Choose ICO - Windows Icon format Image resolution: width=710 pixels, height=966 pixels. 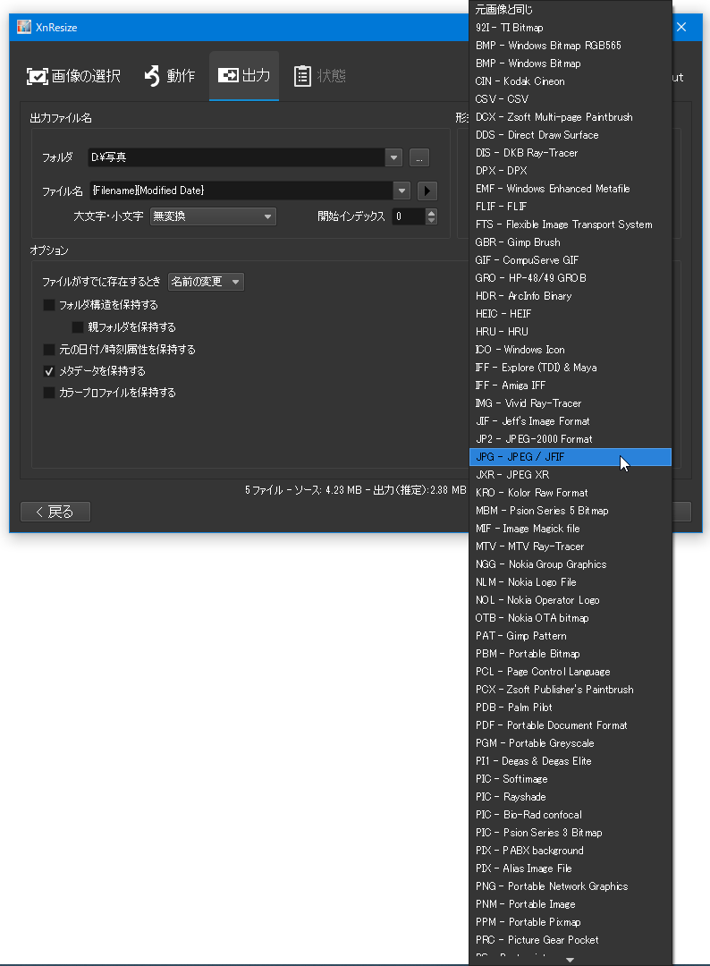click(571, 350)
